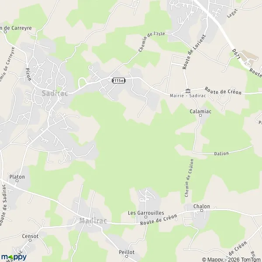Screen dimensions: 262x262
Task: Click the D671 road label
Action: pos(236,54)
